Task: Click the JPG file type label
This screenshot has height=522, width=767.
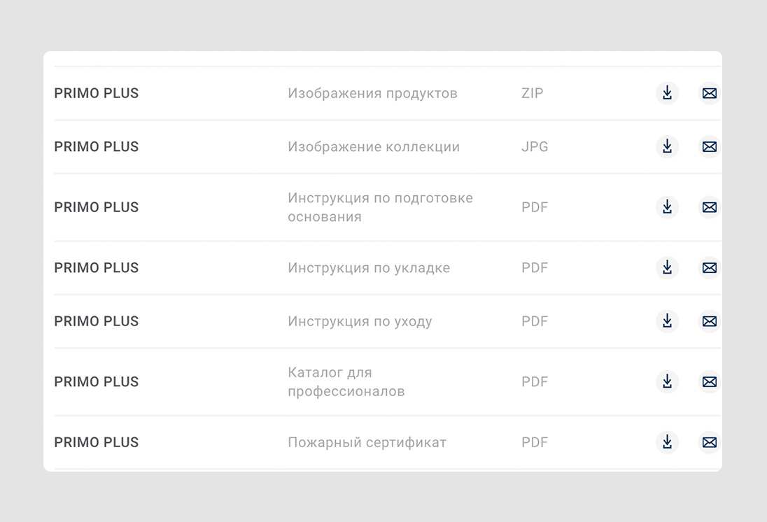Action: (535, 147)
